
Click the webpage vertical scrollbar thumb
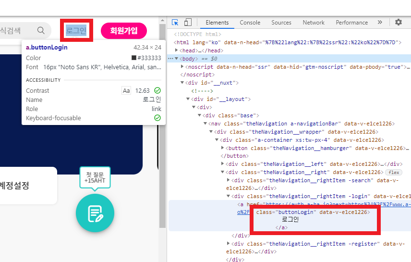(x=162, y=126)
